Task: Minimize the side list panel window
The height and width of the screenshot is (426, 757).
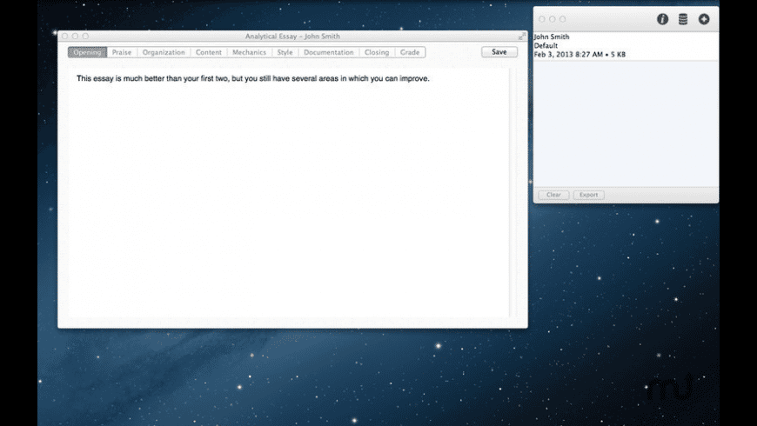Action: pyautogui.click(x=553, y=19)
